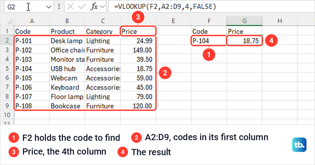This screenshot has width=315, height=165.
Task: Click the Enter checkmark formula button
Action: [82, 7]
